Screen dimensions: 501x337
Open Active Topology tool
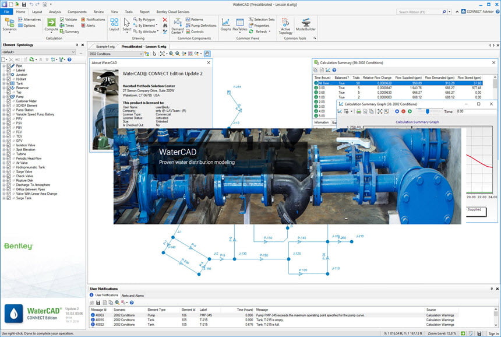click(x=285, y=26)
